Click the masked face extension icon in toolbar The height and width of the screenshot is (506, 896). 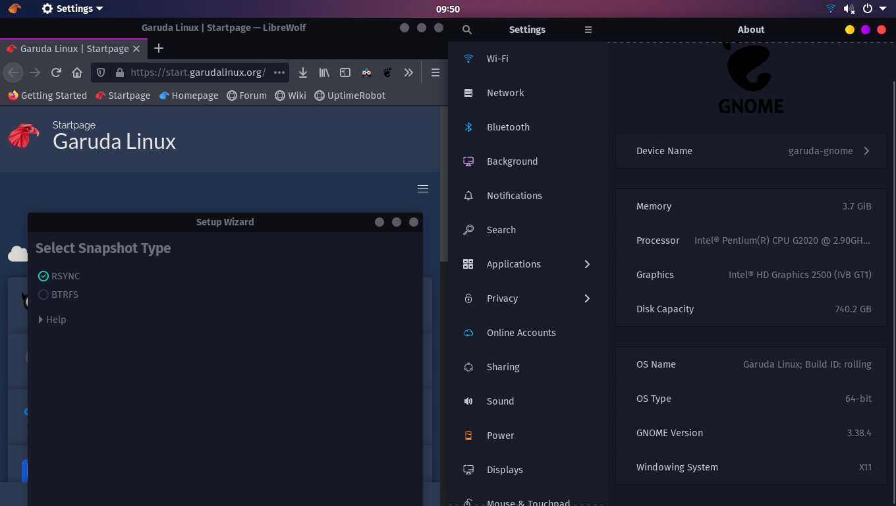366,72
